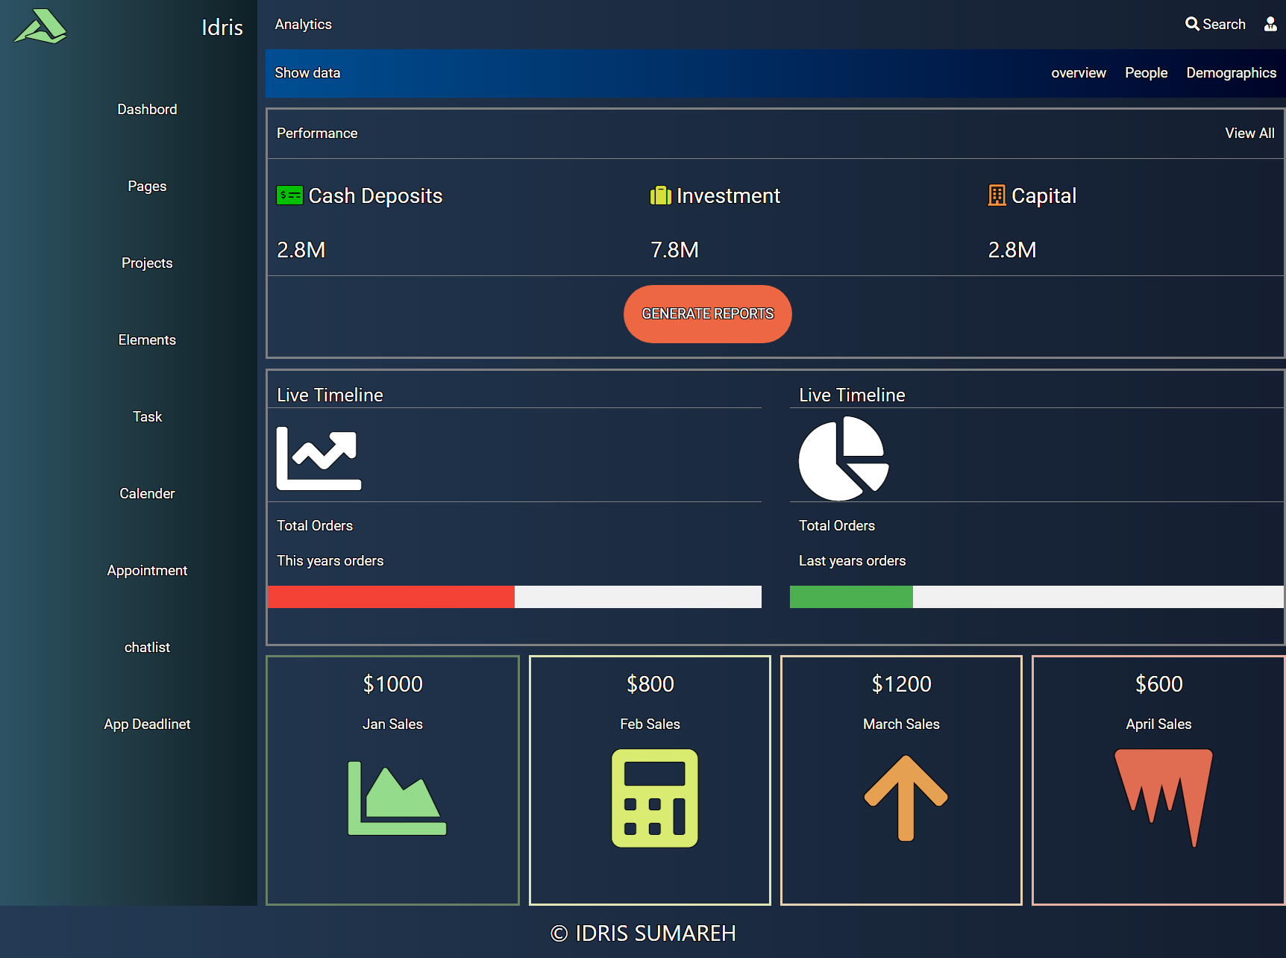
Task: Click the Generate Reports button
Action: (x=708, y=314)
